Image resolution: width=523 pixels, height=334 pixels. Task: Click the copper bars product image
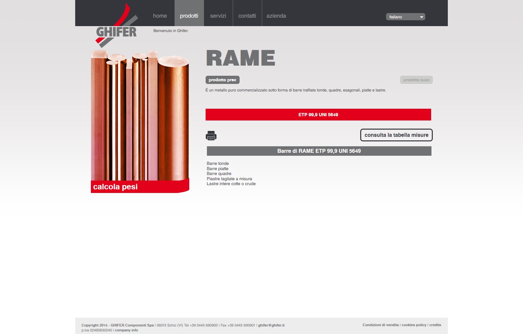click(x=140, y=115)
